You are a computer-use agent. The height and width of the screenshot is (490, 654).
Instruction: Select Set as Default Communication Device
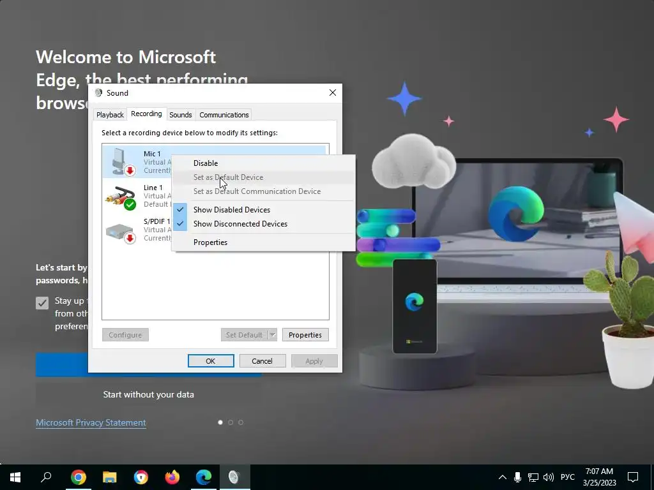click(x=262, y=191)
